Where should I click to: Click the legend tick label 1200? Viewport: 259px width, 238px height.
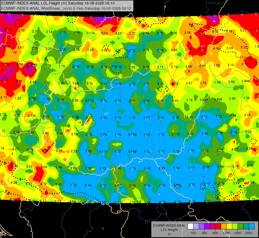click(226, 233)
